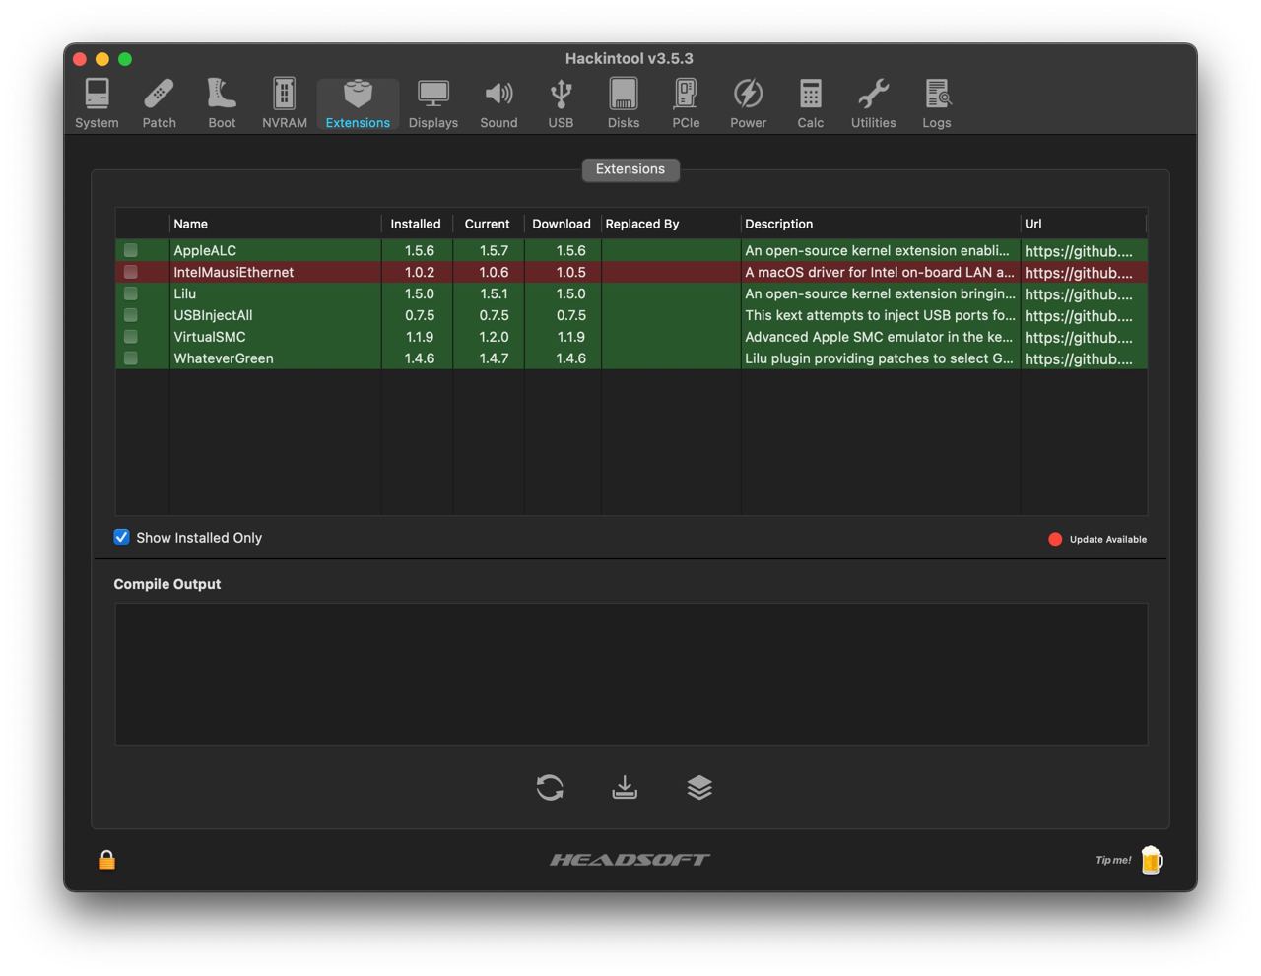Check the AppleALC row checkbox
The height and width of the screenshot is (976, 1261).
coord(131,250)
